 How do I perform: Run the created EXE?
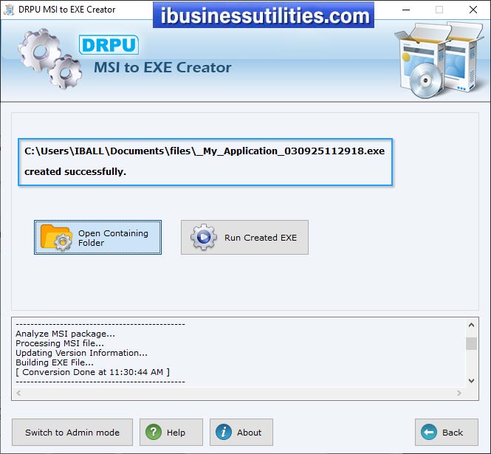coord(244,237)
